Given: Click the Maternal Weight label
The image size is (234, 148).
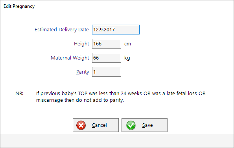Looking at the screenshot, I should pos(70,58).
